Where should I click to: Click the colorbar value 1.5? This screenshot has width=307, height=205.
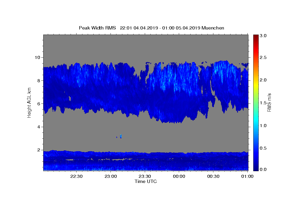[264, 103]
